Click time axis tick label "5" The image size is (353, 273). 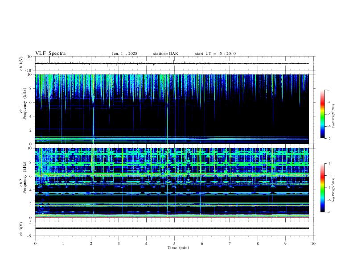click(x=174, y=244)
